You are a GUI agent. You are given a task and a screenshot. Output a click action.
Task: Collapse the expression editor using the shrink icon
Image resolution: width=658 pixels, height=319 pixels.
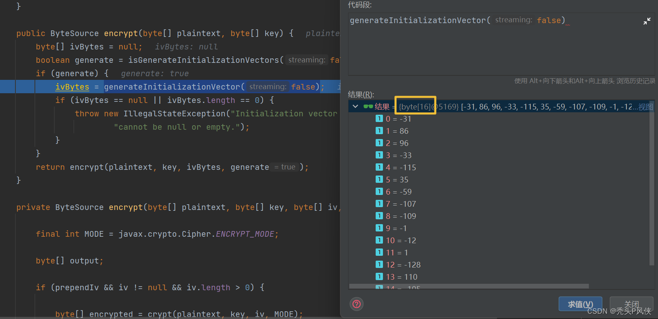[x=647, y=21]
